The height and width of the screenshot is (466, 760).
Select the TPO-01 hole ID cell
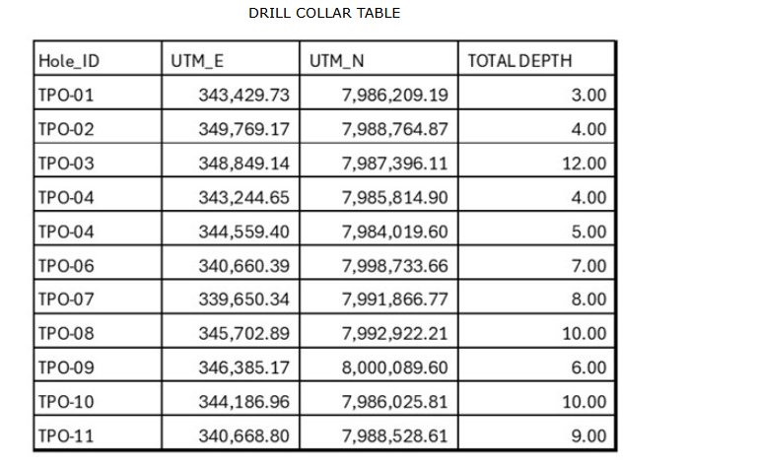(65, 96)
